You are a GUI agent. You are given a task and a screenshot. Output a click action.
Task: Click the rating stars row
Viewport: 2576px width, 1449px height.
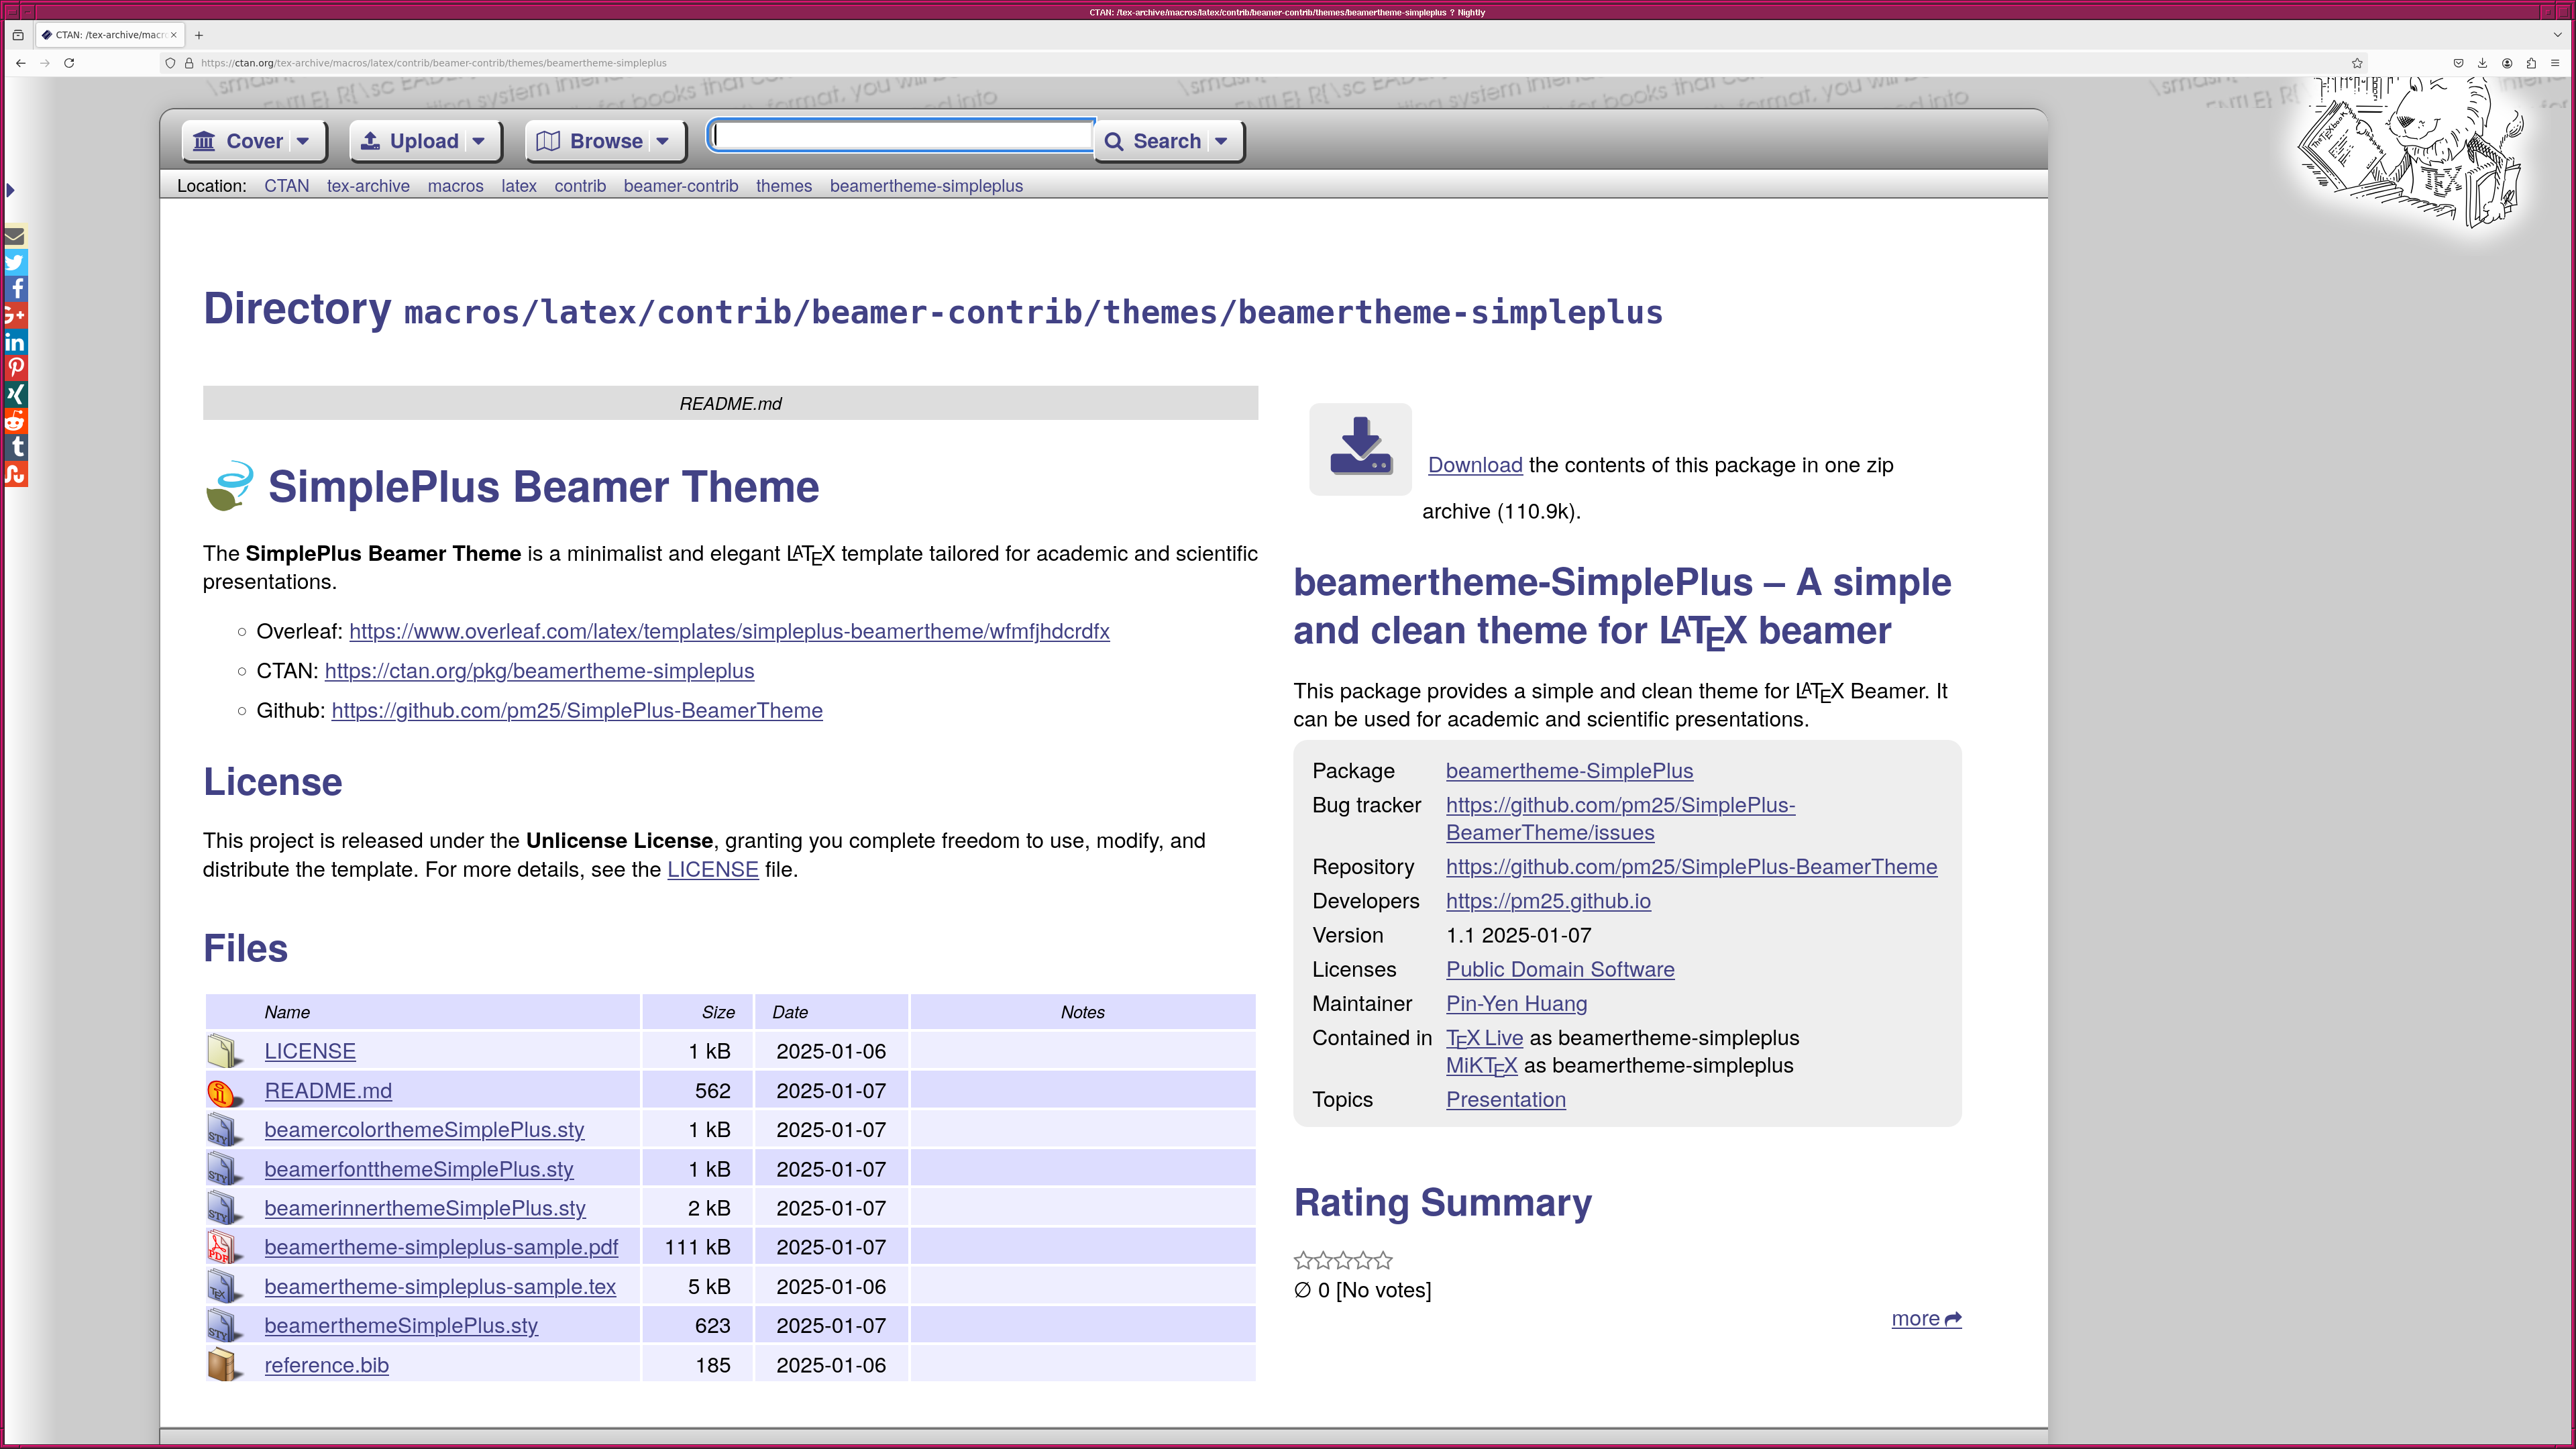pos(1343,1261)
